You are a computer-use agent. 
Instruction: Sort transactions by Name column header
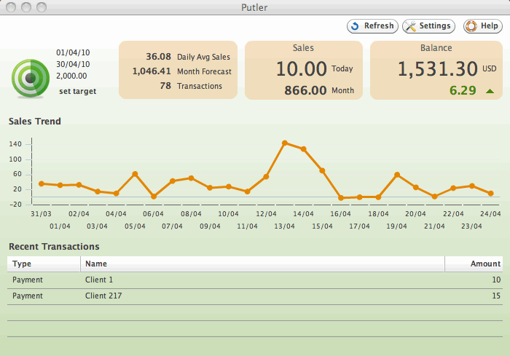point(262,264)
